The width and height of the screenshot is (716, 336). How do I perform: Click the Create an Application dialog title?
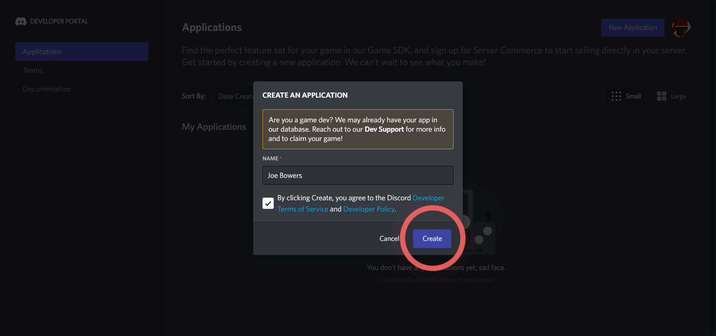click(x=305, y=95)
